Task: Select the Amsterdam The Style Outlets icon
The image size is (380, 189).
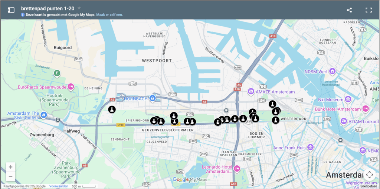Action: point(44,115)
